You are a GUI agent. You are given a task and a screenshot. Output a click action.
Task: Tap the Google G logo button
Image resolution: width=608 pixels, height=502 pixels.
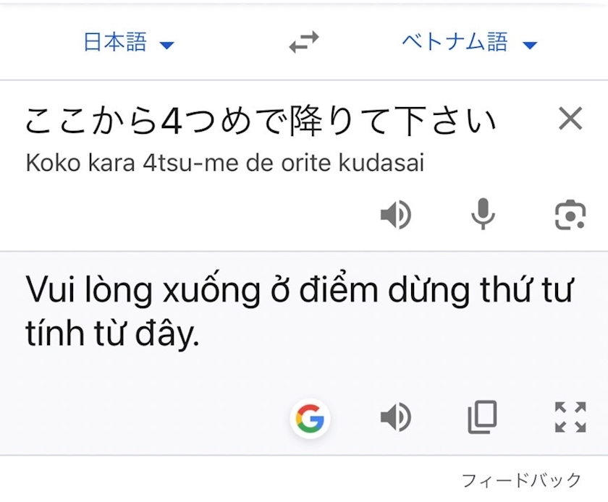point(309,417)
